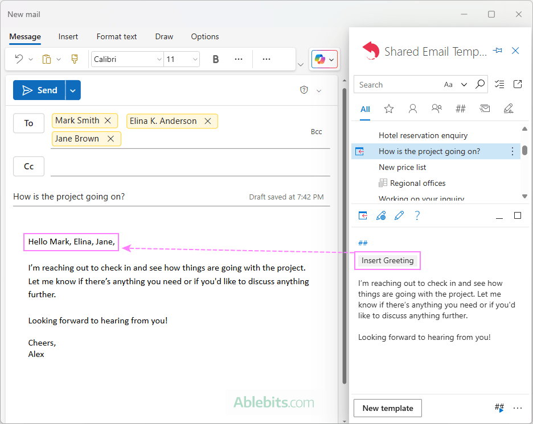The width and height of the screenshot is (533, 424).
Task: Click the Cc input field
Action: tap(190, 167)
